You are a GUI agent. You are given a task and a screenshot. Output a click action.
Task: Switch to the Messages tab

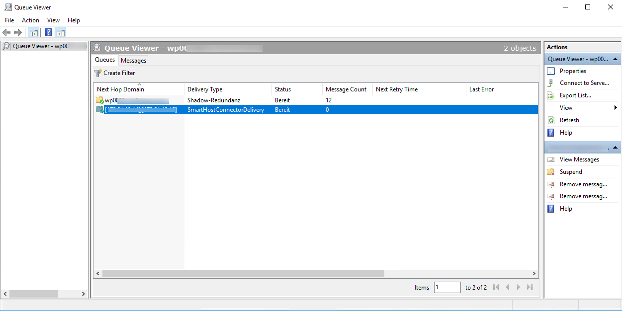[x=134, y=61]
